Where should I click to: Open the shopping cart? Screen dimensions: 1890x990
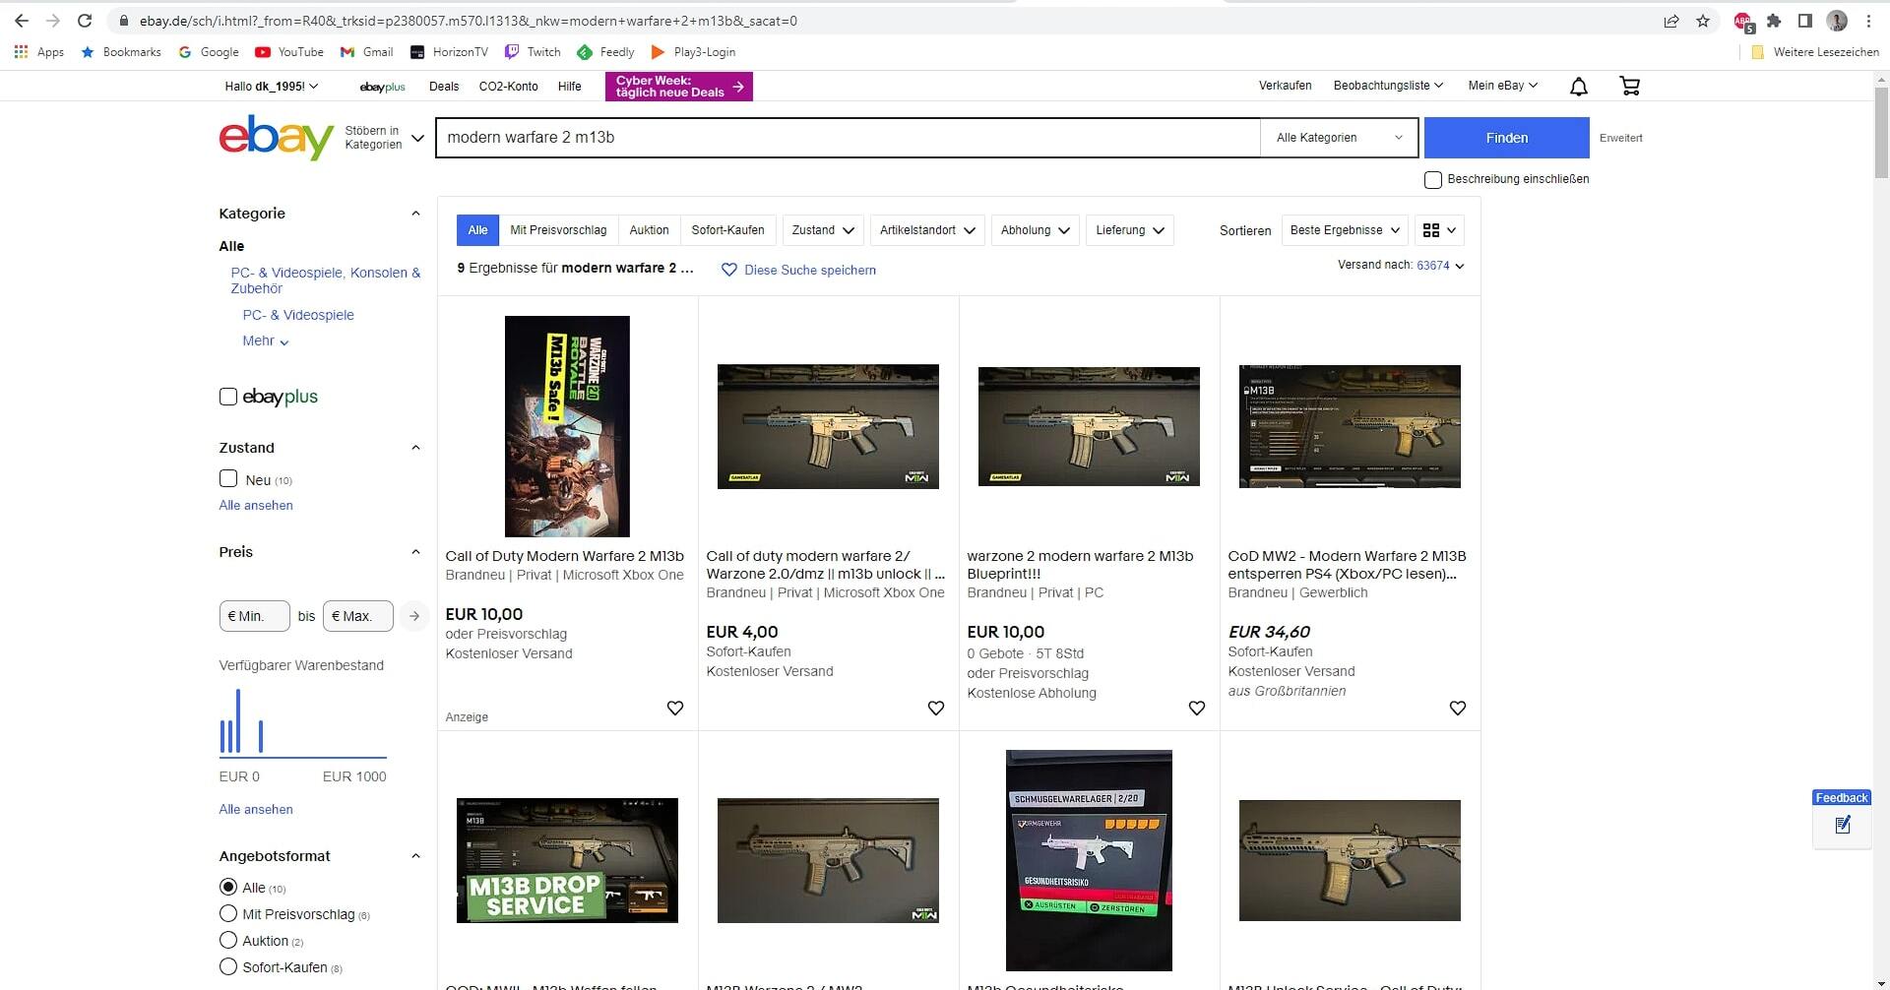[1630, 87]
